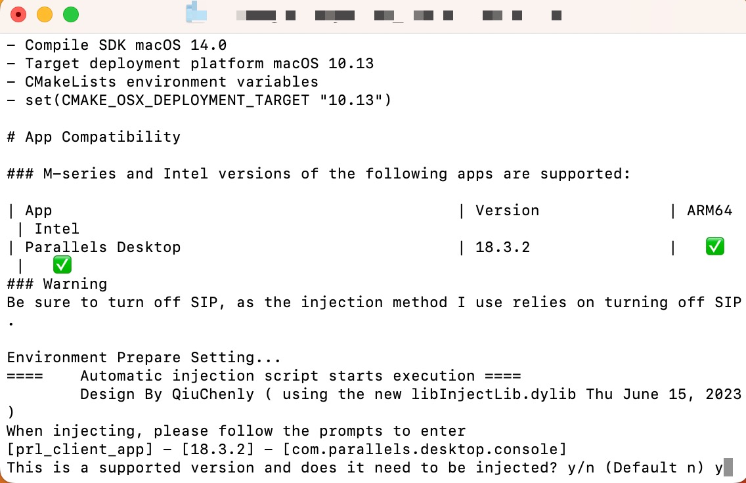Click the '# App Compatibility' heading
Viewport: 746px width, 483px height.
[94, 137]
